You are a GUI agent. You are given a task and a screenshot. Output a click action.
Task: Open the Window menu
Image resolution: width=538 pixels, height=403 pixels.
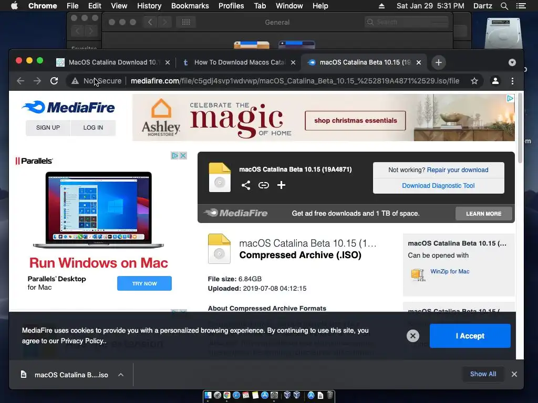click(289, 6)
